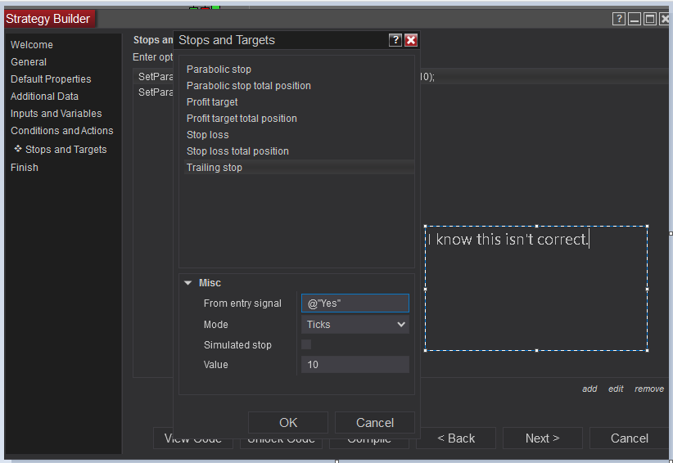
Task: Collapse the Misc section
Action: (x=188, y=283)
